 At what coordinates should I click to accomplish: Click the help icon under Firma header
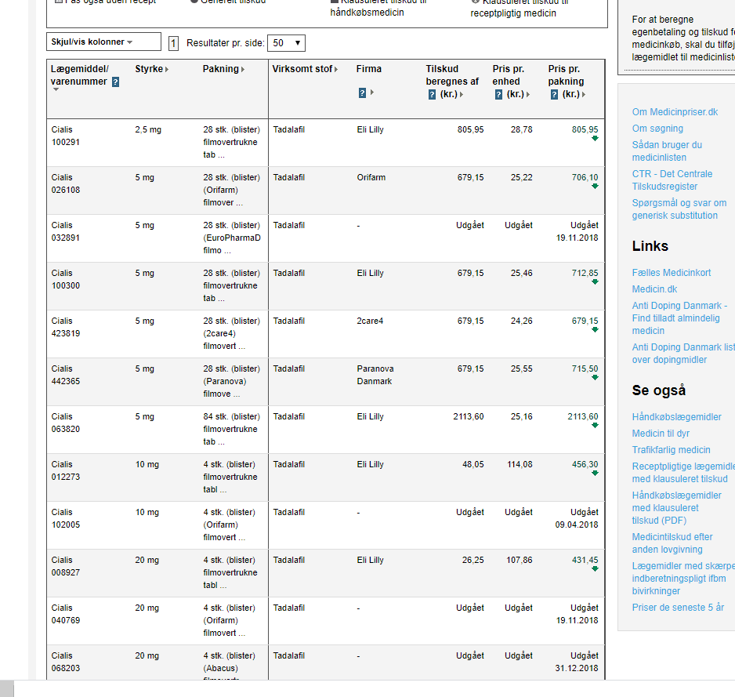pyautogui.click(x=362, y=93)
